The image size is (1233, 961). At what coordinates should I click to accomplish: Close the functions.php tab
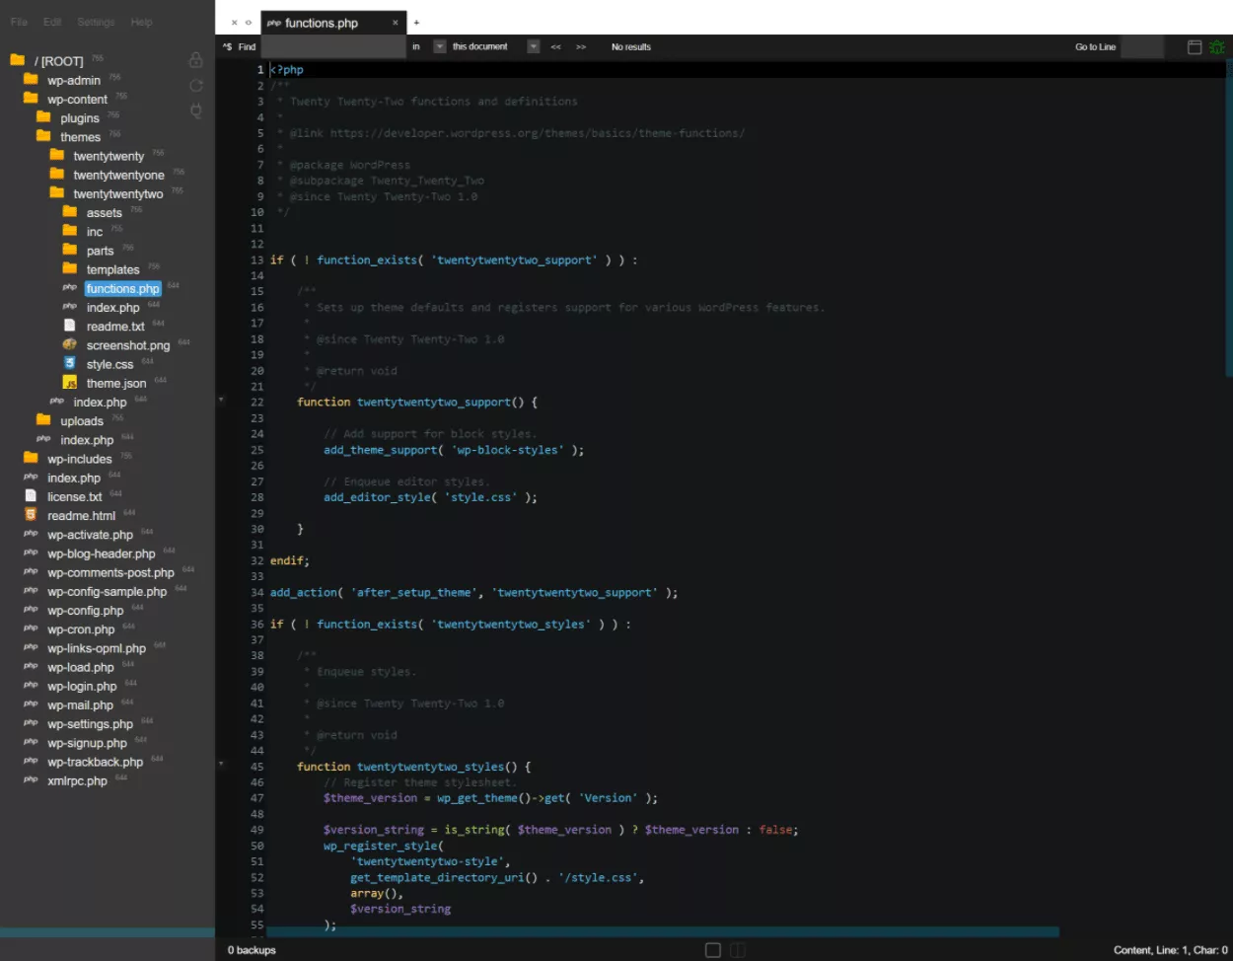click(x=396, y=23)
